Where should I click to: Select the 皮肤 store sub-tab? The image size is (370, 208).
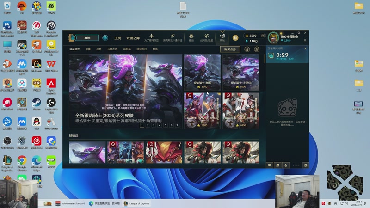99,49
